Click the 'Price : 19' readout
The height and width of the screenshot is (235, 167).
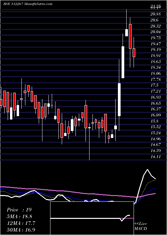(19, 210)
